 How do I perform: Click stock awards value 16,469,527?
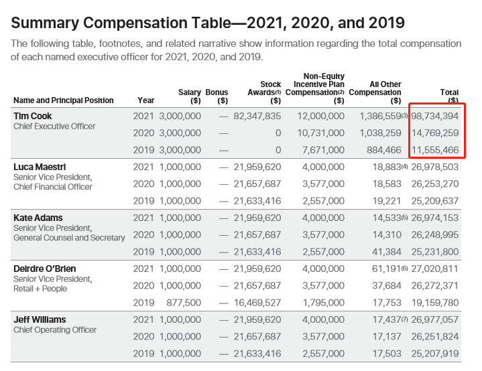tap(257, 303)
